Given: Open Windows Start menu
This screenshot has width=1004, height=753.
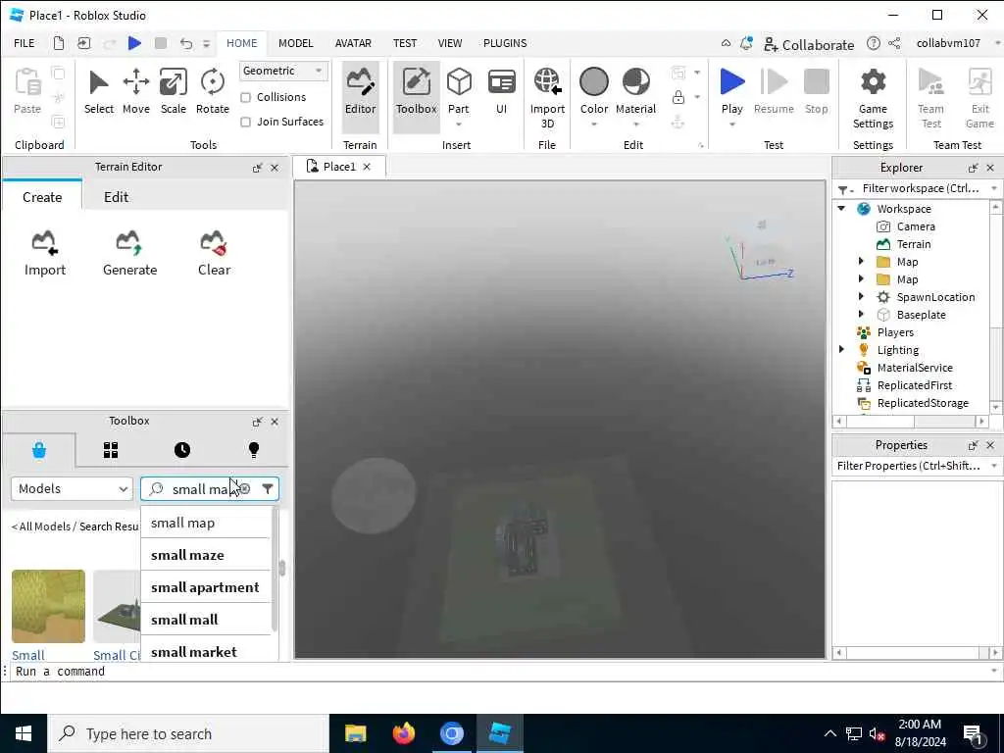Looking at the screenshot, I should 24,733.
